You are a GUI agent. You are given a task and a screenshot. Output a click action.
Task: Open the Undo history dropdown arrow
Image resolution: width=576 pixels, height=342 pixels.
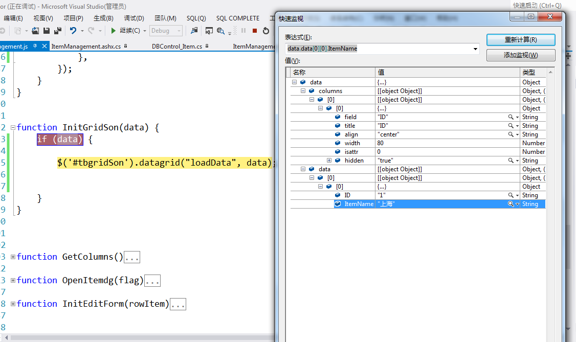[82, 31]
